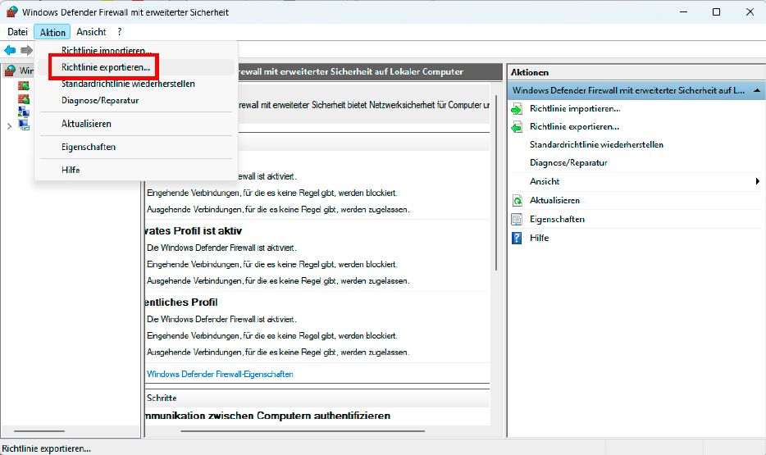This screenshot has height=455, width=766.
Task: Click Standardrichtlinie wiederherstellen in Aktionen pane
Action: coord(596,145)
